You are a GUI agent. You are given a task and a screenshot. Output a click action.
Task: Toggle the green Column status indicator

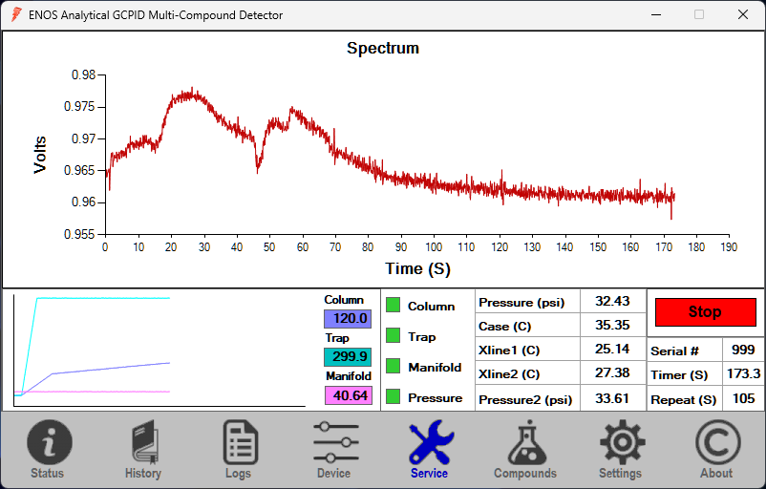coord(393,305)
